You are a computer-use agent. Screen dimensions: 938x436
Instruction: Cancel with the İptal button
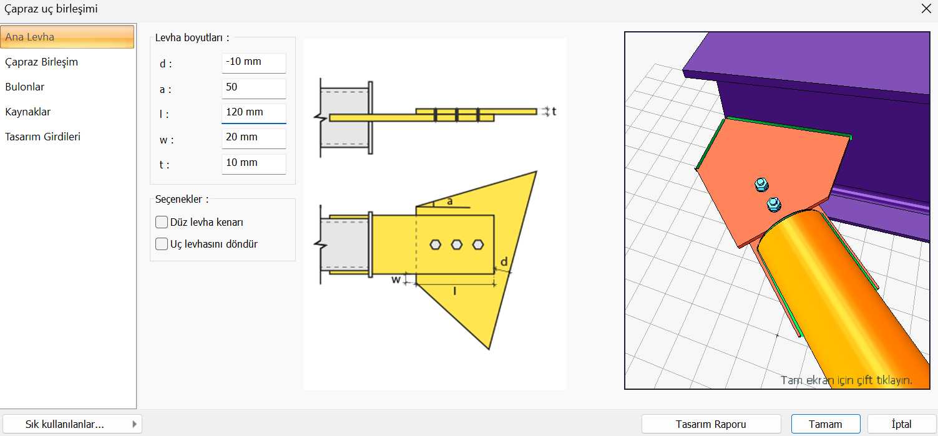tap(901, 424)
